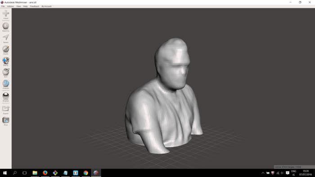
Task: Open the Shaders sphere icon
Action: point(5,95)
